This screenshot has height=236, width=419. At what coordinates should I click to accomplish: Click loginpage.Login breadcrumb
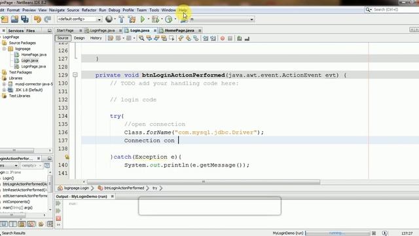[76, 188]
